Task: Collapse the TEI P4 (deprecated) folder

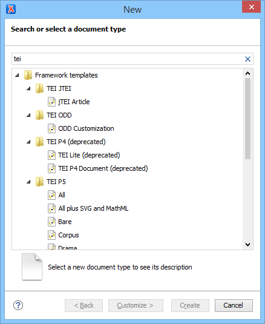Action: pyautogui.click(x=28, y=142)
